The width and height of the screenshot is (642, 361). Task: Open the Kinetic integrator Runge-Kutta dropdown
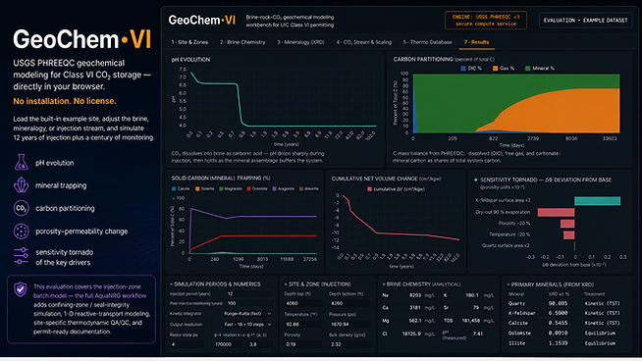click(247, 314)
